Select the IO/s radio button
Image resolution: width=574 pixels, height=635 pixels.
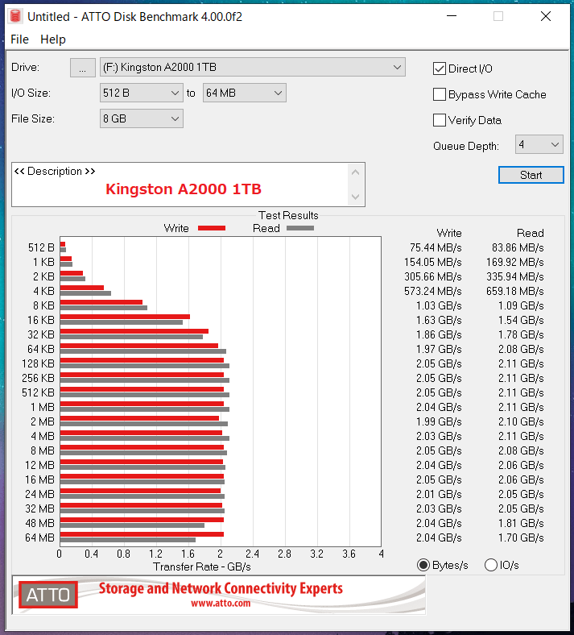490,565
